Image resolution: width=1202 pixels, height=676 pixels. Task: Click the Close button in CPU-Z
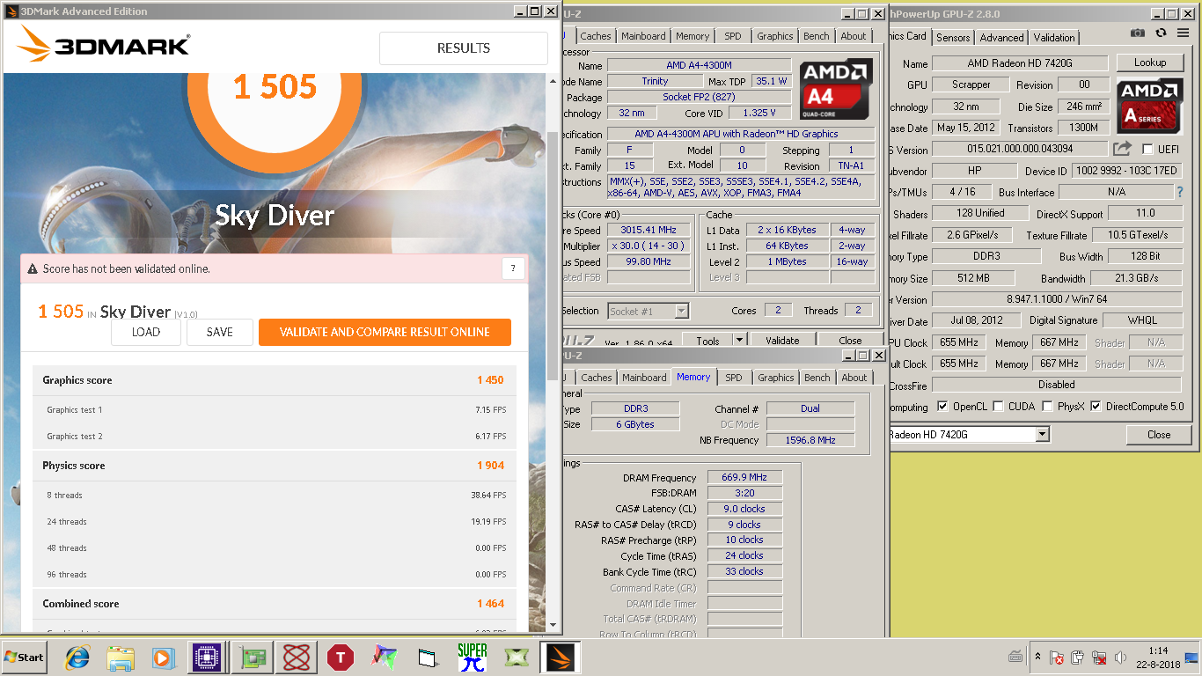pos(850,340)
